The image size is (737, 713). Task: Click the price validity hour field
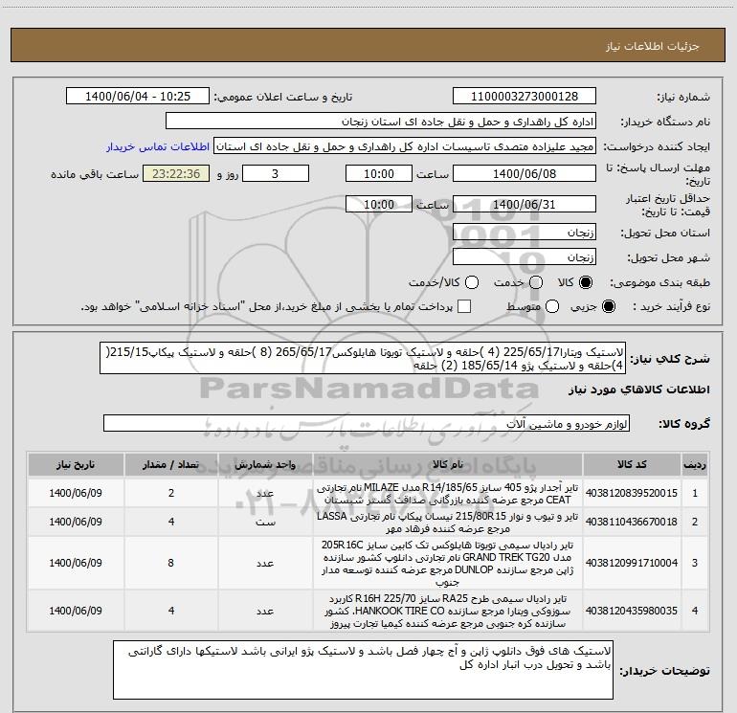[x=379, y=204]
